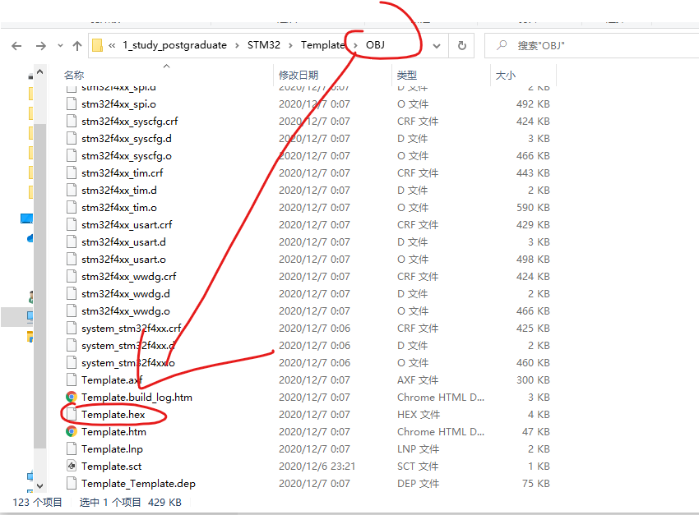Select Template.build_log.htm file name
The image size is (699, 515).
point(137,397)
